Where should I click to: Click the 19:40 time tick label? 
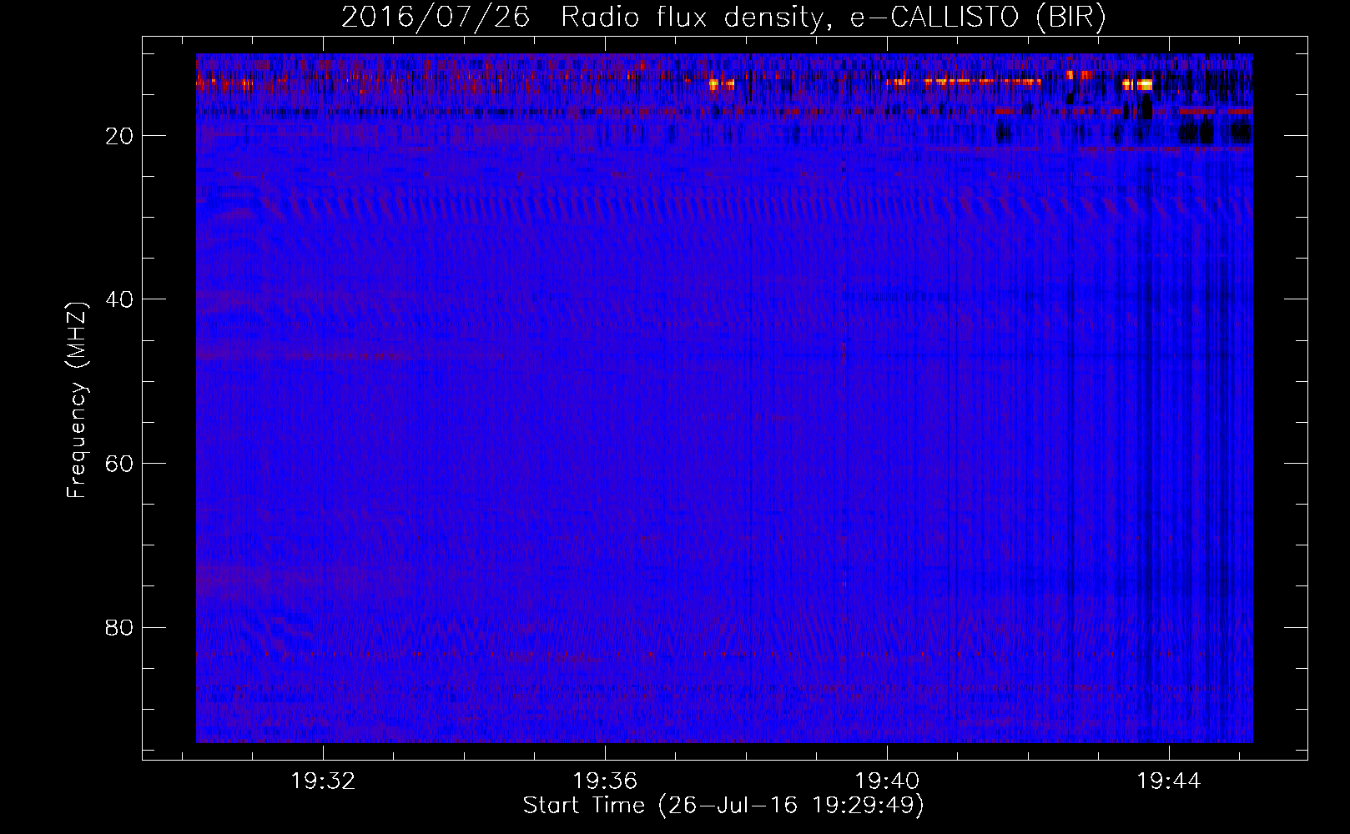coord(887,781)
